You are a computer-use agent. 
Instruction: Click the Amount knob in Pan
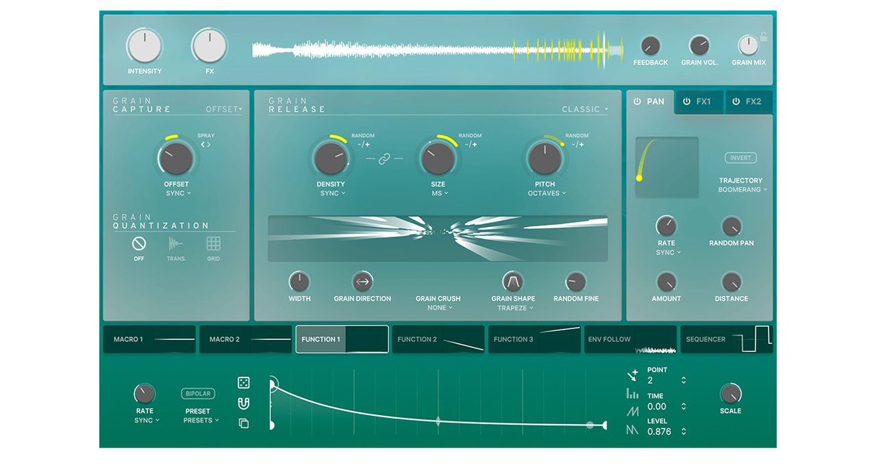tap(666, 282)
